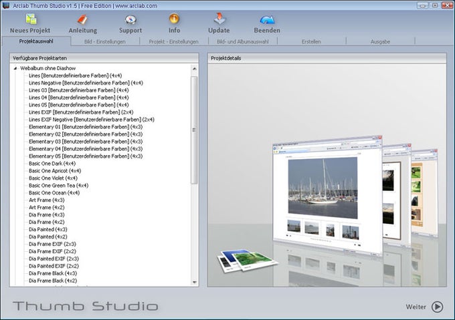Screen dimensions: 455x320
Task: Open the Anleitung manual icon
Action: (x=83, y=19)
